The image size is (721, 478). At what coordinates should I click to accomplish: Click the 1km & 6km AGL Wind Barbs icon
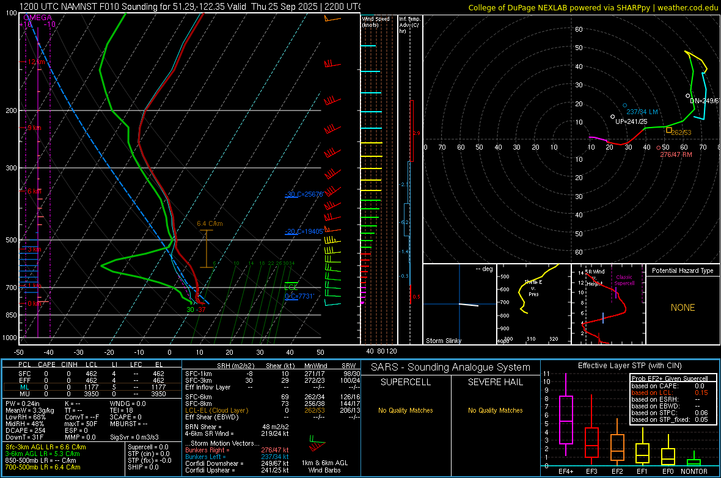point(318,444)
